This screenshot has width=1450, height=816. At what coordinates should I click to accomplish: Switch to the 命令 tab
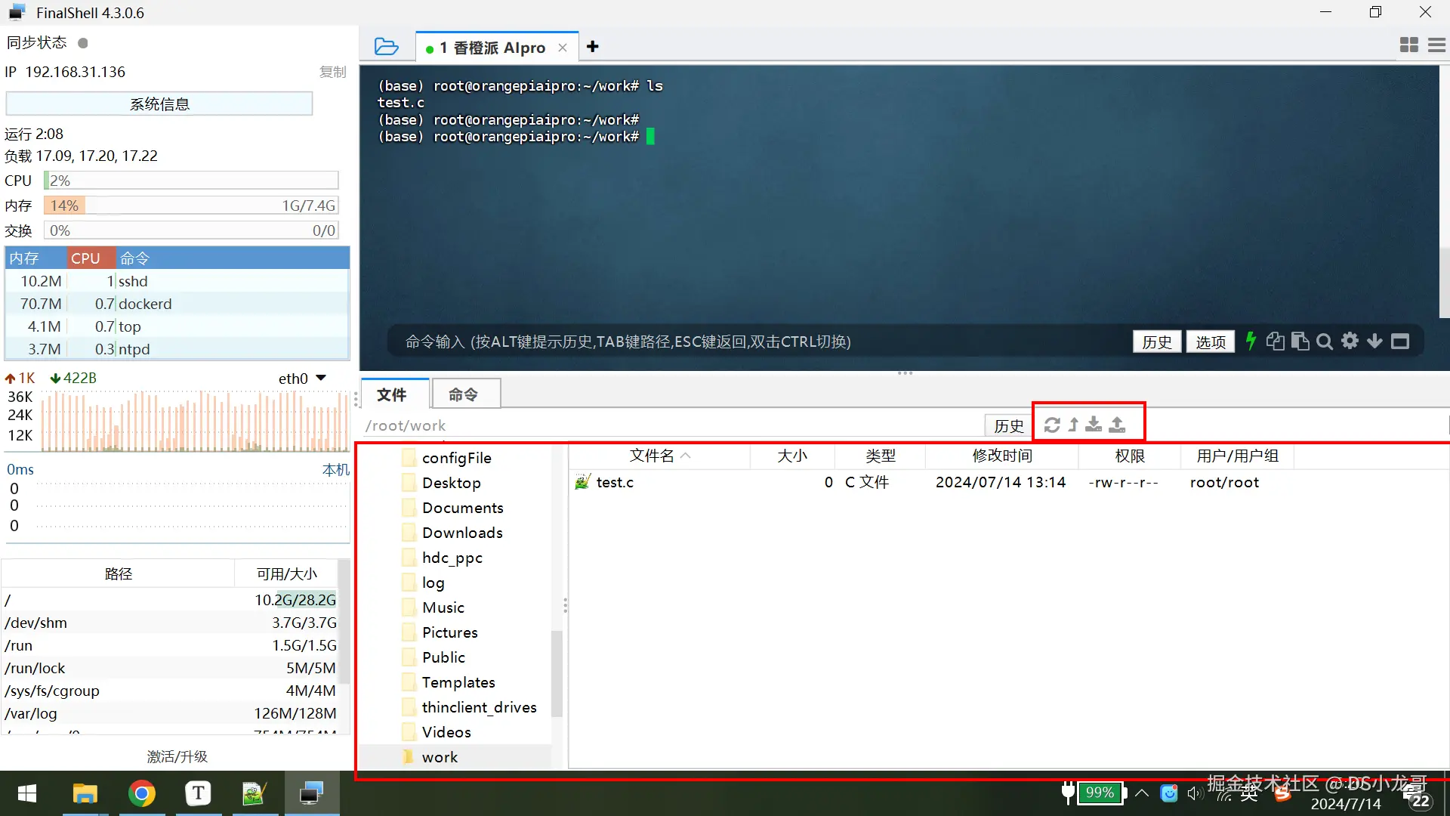pyautogui.click(x=463, y=394)
